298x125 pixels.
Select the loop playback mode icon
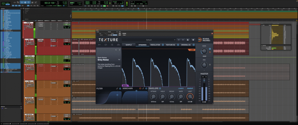pos(106,45)
